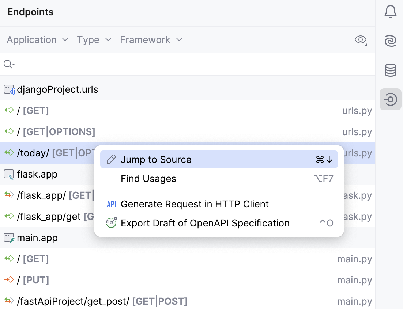Open the AI Assistant spiral icon
Image resolution: width=403 pixels, height=309 pixels.
coord(391,41)
